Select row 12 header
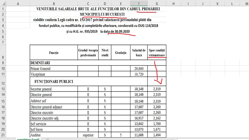Screen dimensions: 249x140 pos(4,82)
